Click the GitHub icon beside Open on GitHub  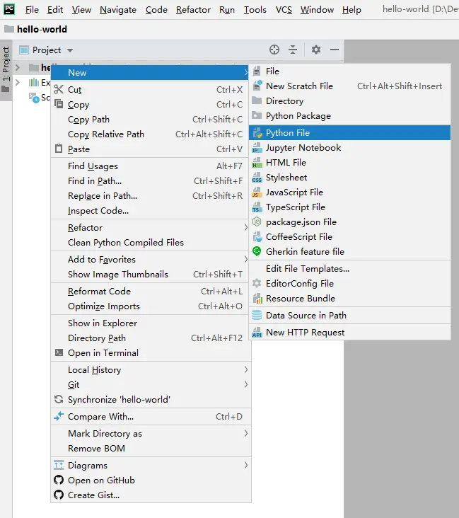(59, 480)
